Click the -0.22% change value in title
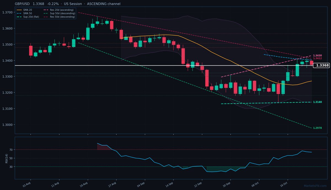The width and height of the screenshot is (331, 190). (53, 4)
